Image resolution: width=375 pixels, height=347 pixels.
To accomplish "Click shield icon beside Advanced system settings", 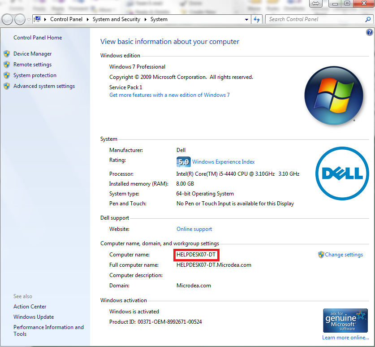I will tap(7, 86).
